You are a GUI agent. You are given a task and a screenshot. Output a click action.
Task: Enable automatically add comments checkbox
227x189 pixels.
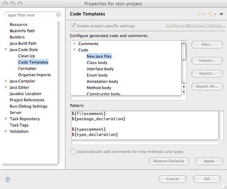[73, 151]
